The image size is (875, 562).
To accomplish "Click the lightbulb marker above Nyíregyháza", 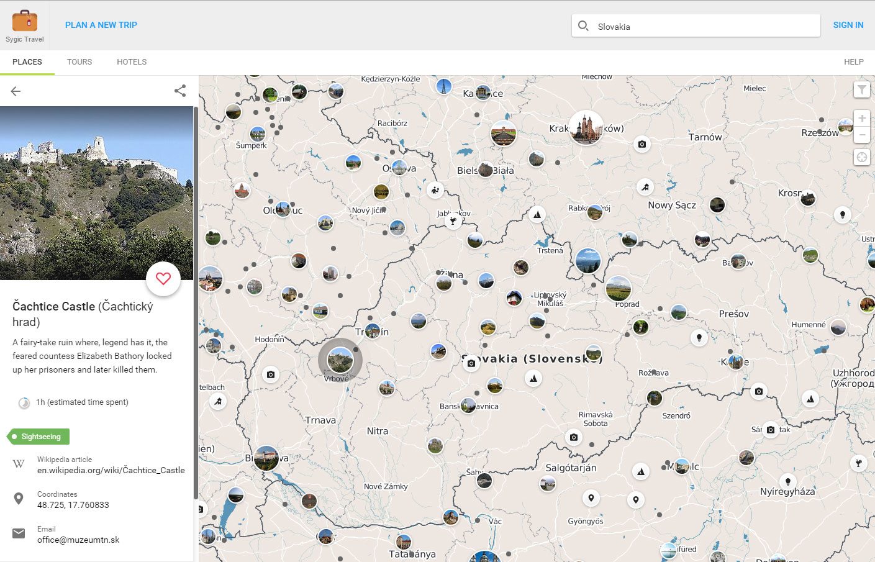I will 787,481.
